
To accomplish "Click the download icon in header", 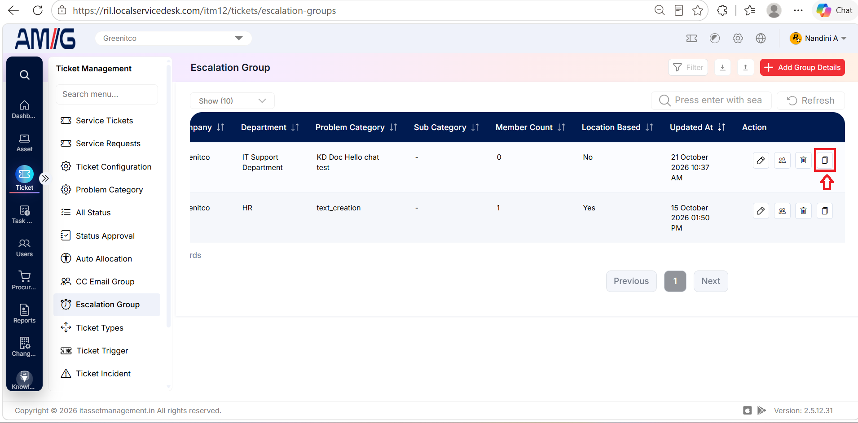I will point(722,67).
